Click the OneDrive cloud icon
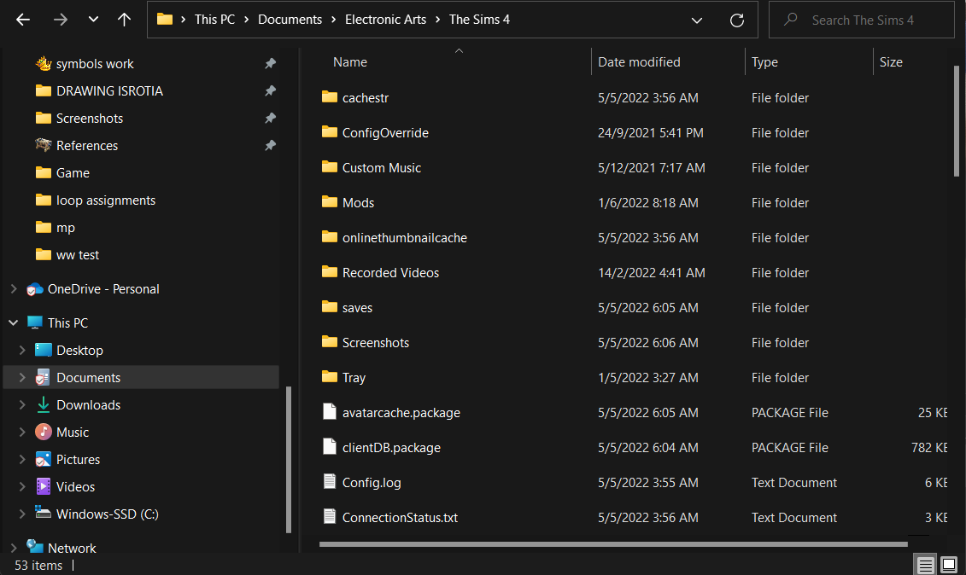Image resolution: width=966 pixels, height=575 pixels. click(x=34, y=288)
